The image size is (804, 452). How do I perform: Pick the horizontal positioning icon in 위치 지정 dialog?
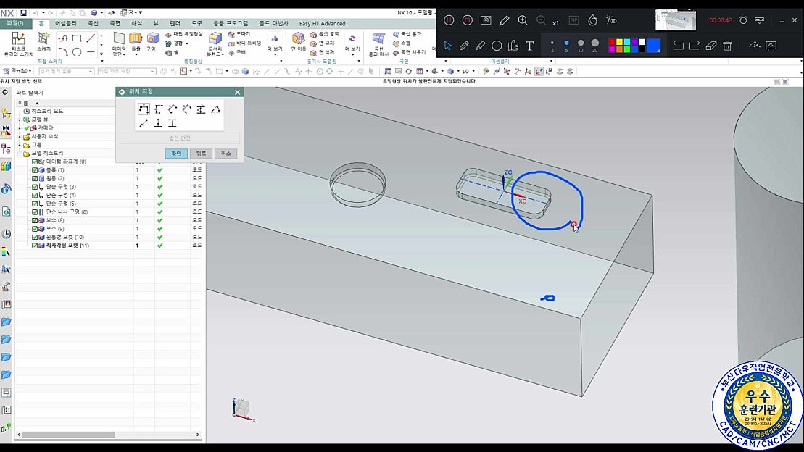pyautogui.click(x=144, y=109)
